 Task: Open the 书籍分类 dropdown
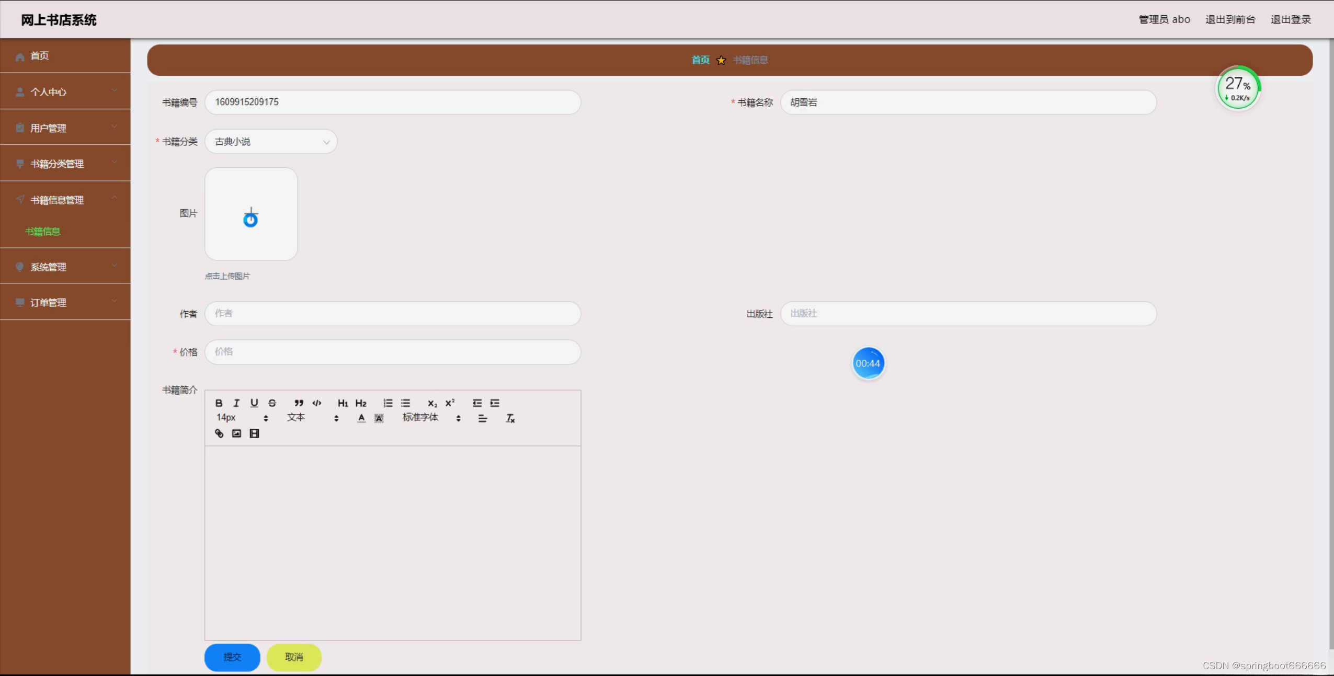point(271,142)
